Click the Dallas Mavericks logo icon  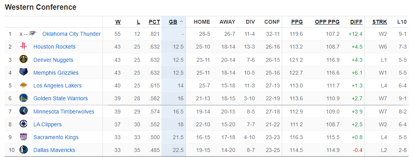[x=23, y=150]
